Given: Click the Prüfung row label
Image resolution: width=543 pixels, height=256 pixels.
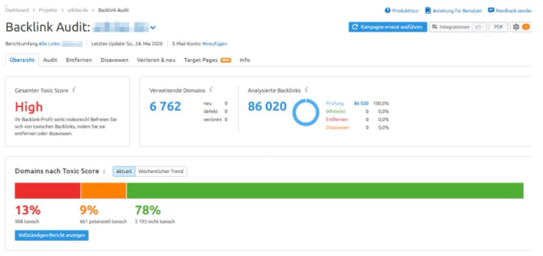Looking at the screenshot, I should (x=335, y=103).
